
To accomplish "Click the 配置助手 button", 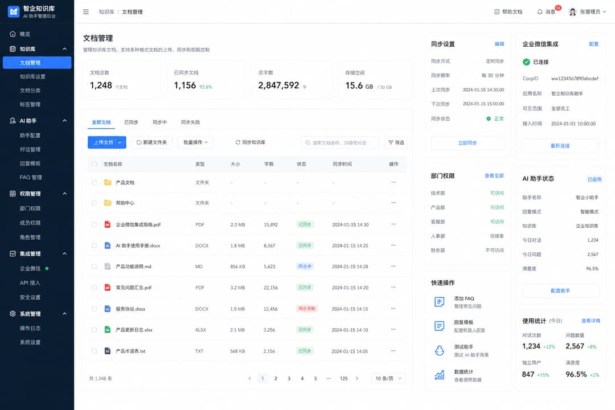I will [560, 291].
